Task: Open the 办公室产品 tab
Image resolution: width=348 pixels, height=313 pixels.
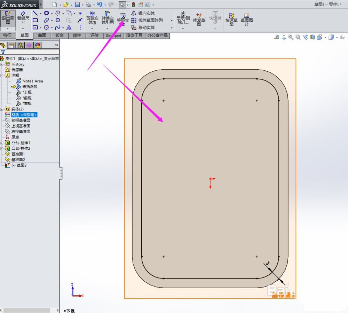Action: 158,36
